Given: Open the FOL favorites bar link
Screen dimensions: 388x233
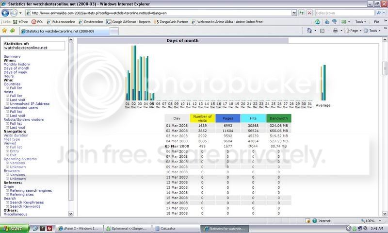Looking at the screenshot, I should pos(37,22).
